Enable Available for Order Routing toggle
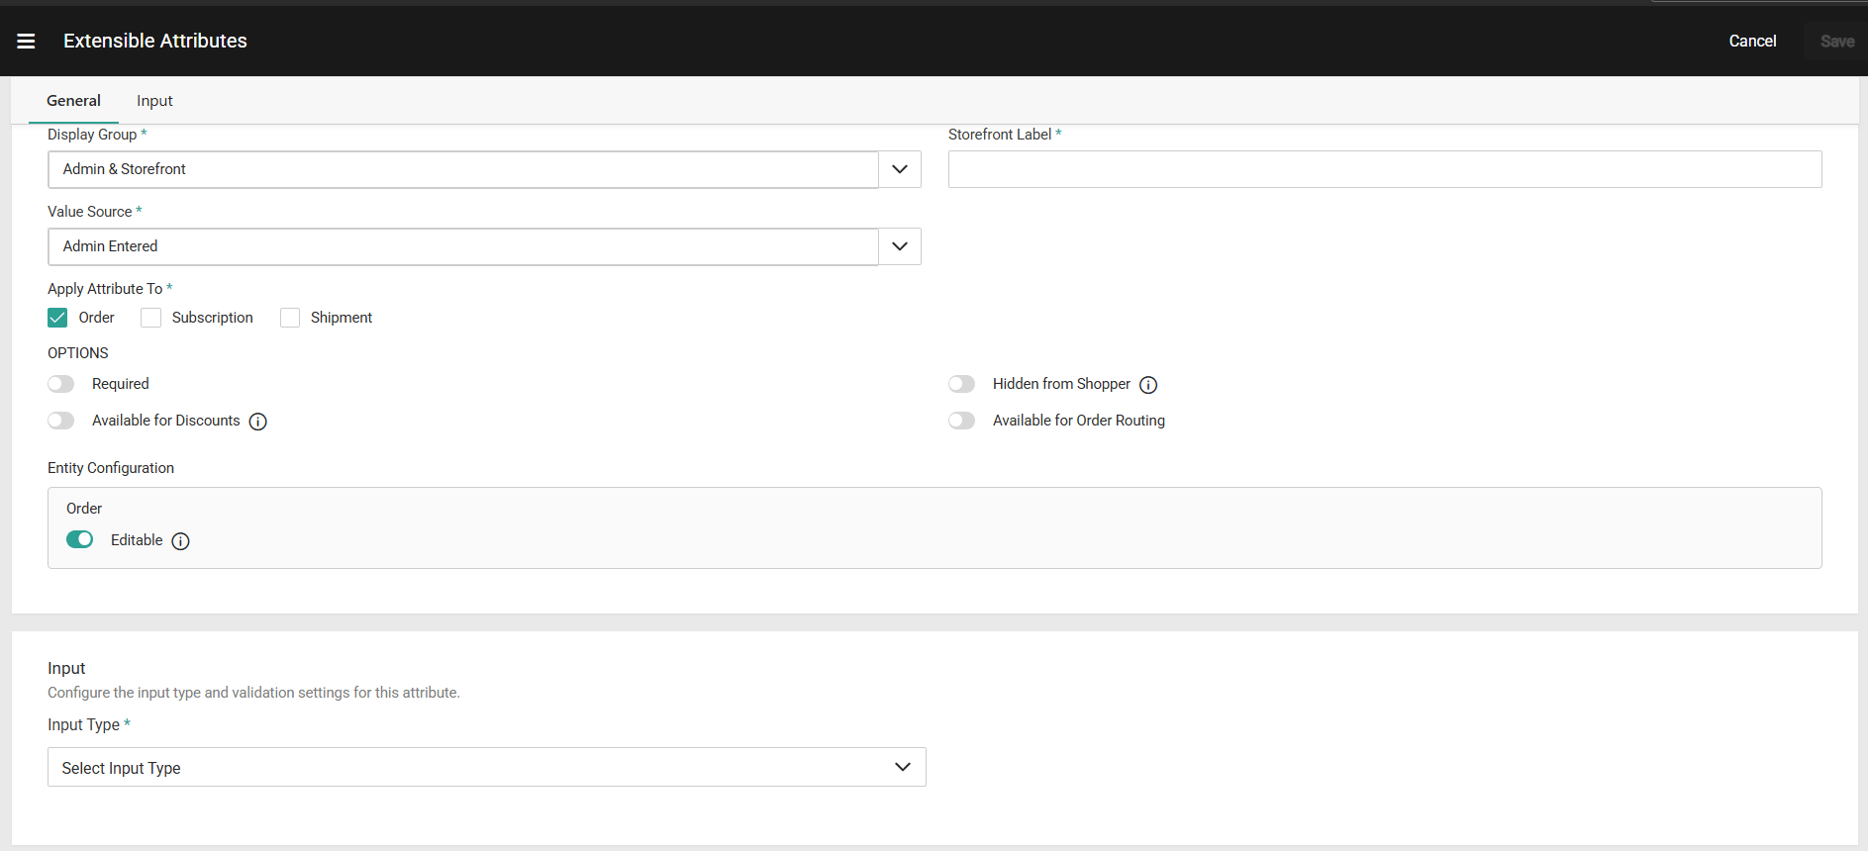Viewport: 1868px width, 851px height. point(962,421)
